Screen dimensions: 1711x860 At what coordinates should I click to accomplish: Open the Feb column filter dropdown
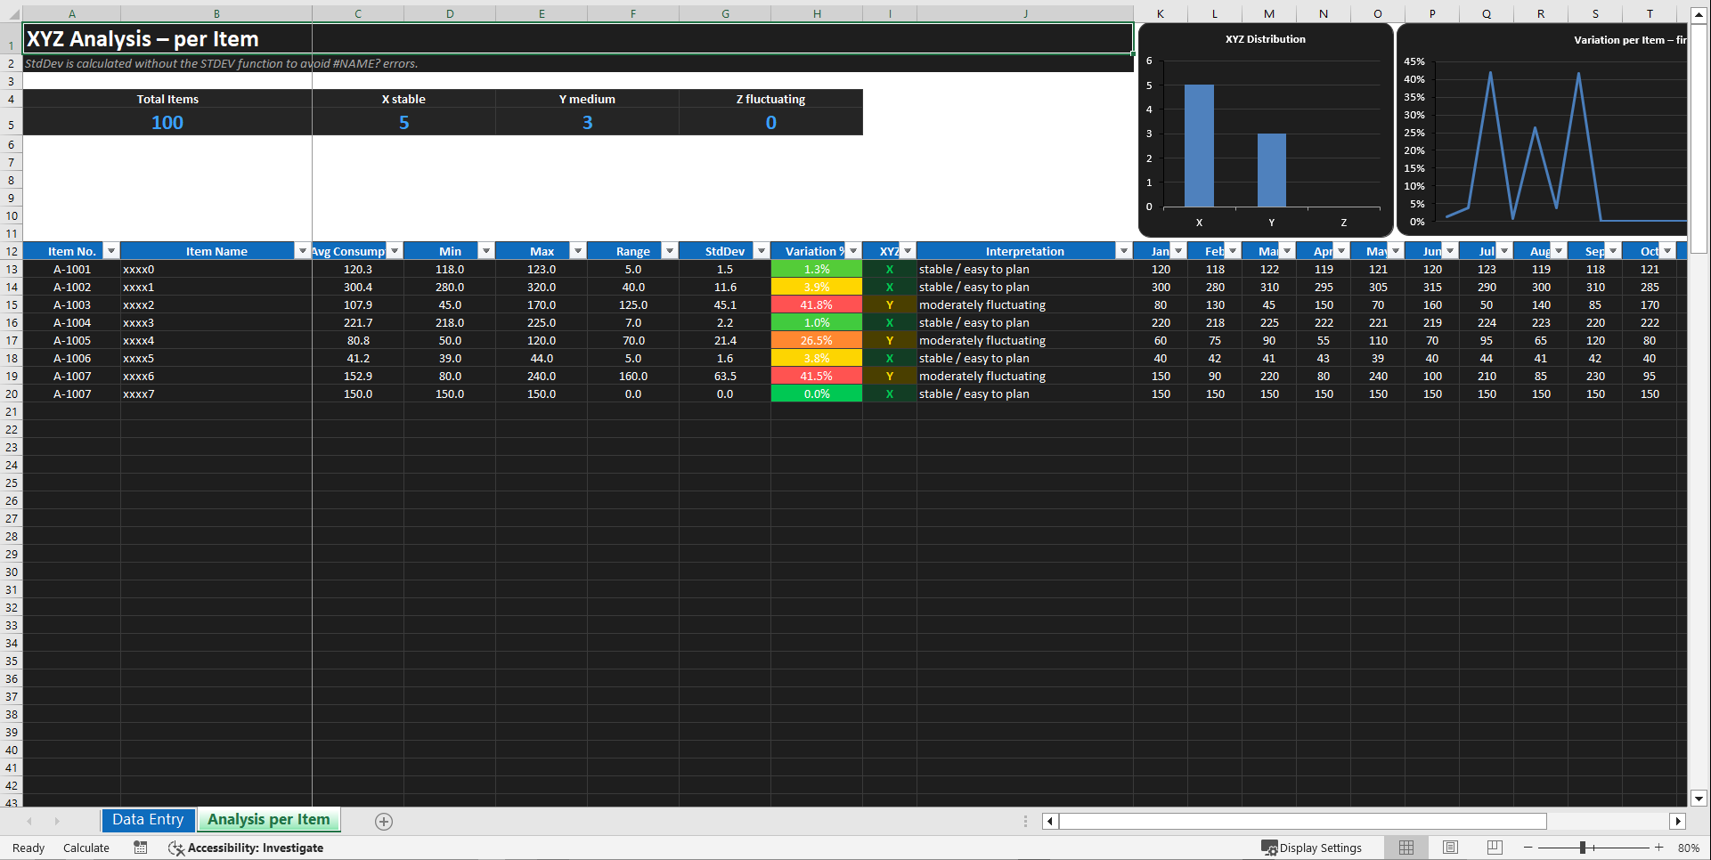coord(1233,251)
